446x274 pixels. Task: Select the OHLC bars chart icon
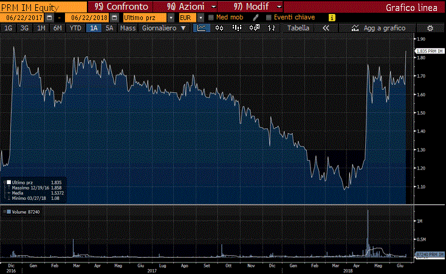pyautogui.click(x=272, y=28)
